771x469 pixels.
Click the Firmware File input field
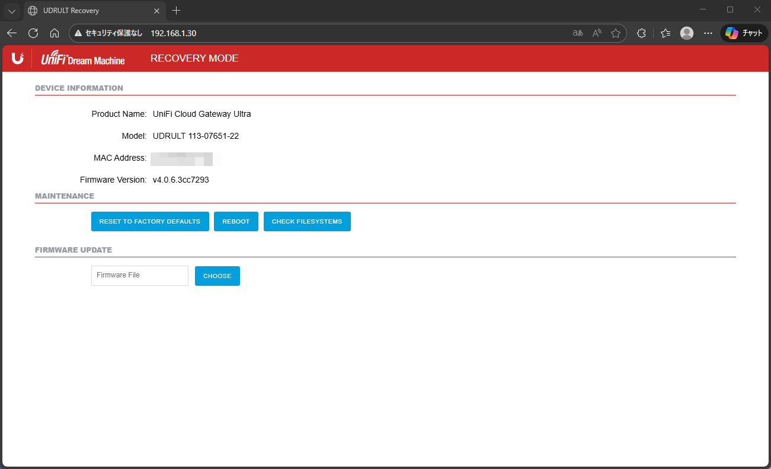click(x=140, y=276)
